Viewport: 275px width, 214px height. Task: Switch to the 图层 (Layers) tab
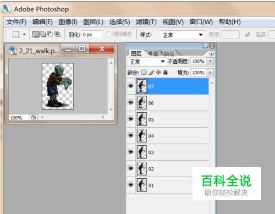pos(136,53)
